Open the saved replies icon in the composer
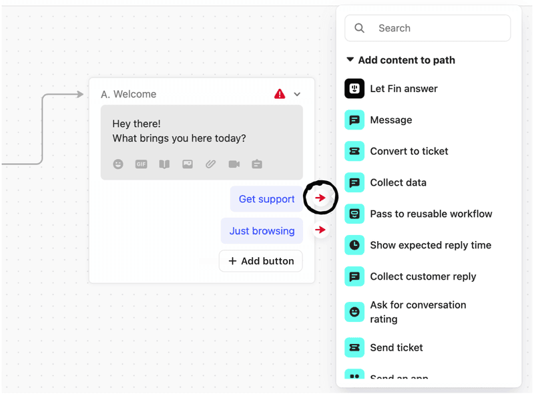Viewport: 534px width, 394px height. pos(258,164)
